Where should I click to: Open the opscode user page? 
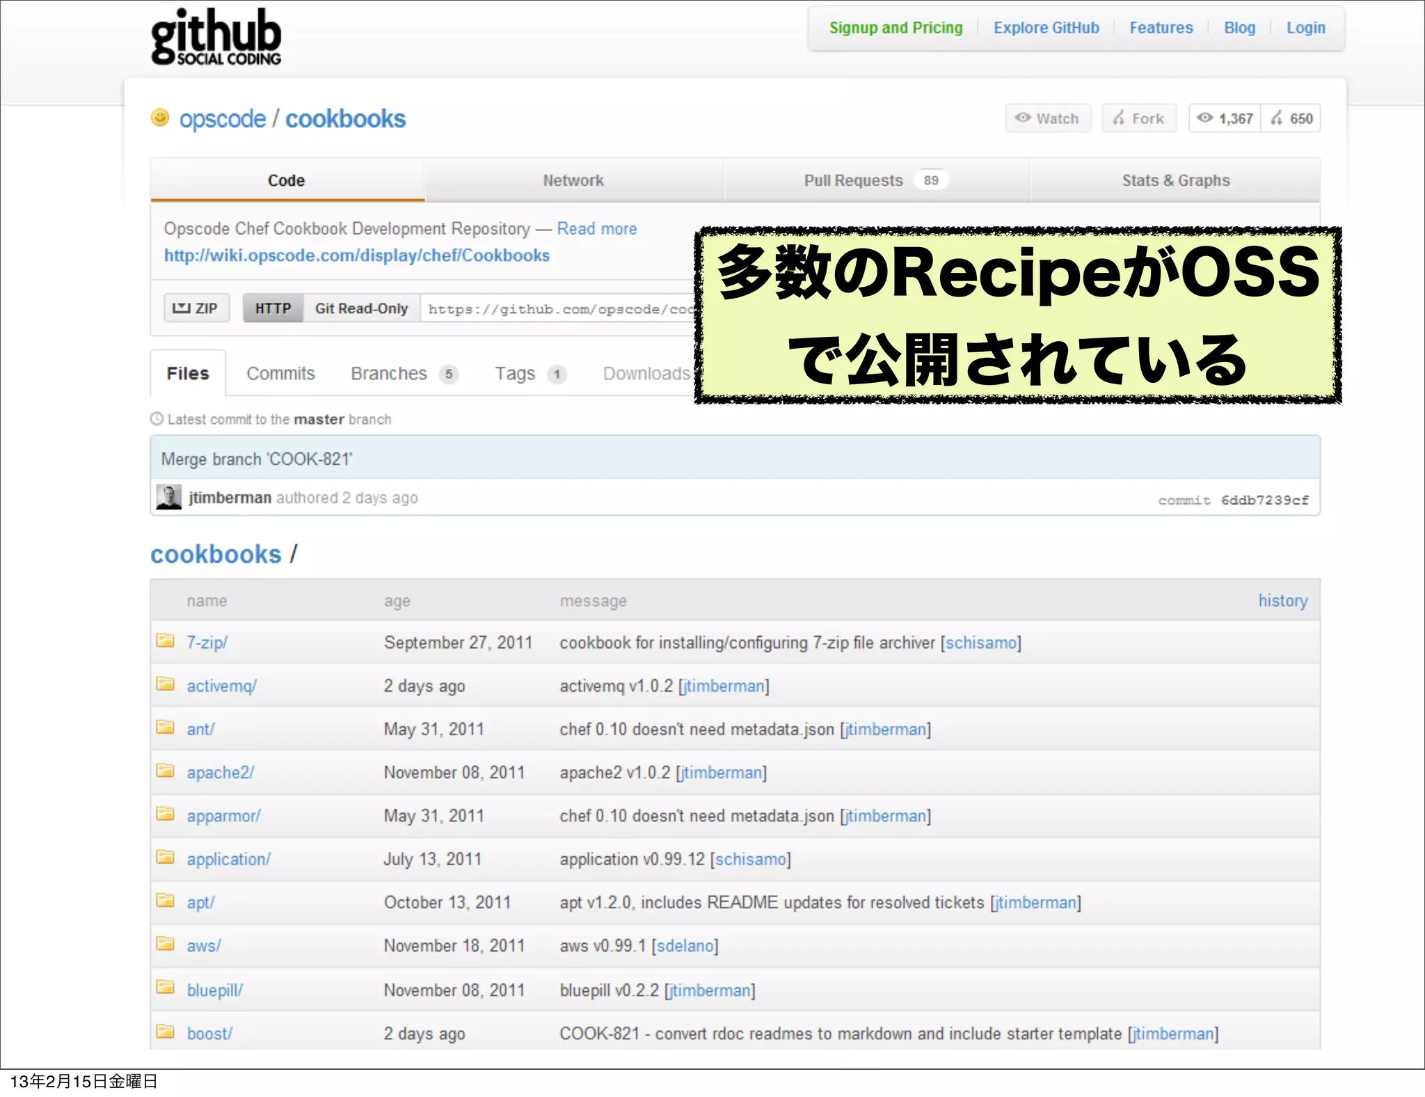pos(223,119)
